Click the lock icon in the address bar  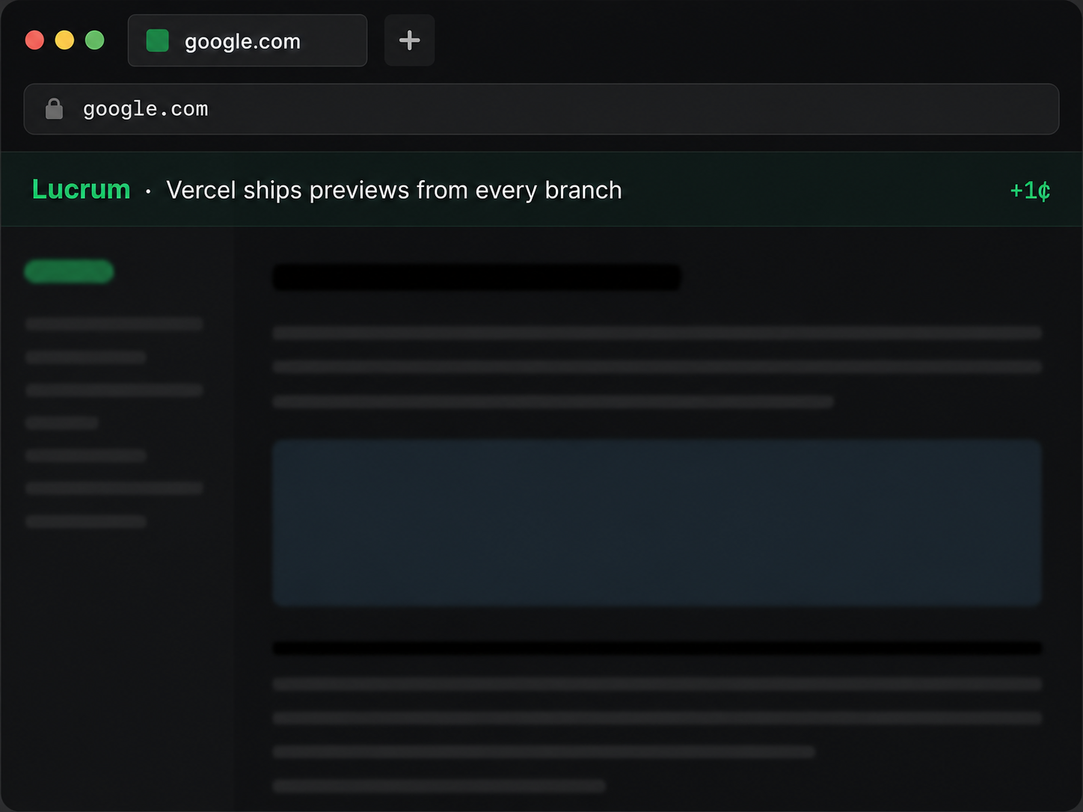click(x=54, y=109)
